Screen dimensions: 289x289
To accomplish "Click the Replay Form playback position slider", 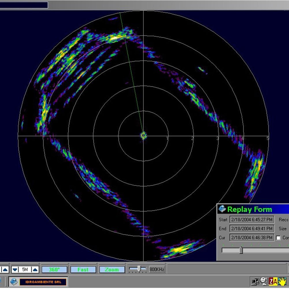I will [241, 250].
